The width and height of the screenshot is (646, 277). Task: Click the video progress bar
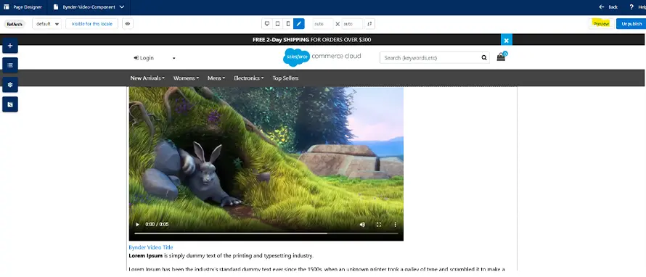[x=266, y=233]
